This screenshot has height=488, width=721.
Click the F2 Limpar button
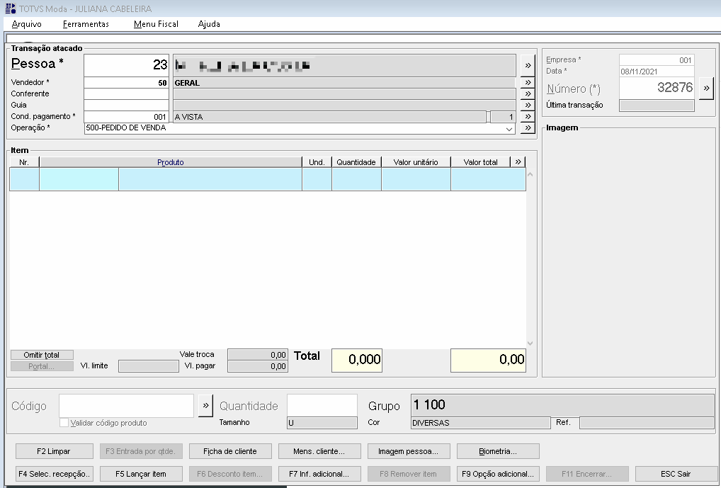(x=55, y=451)
